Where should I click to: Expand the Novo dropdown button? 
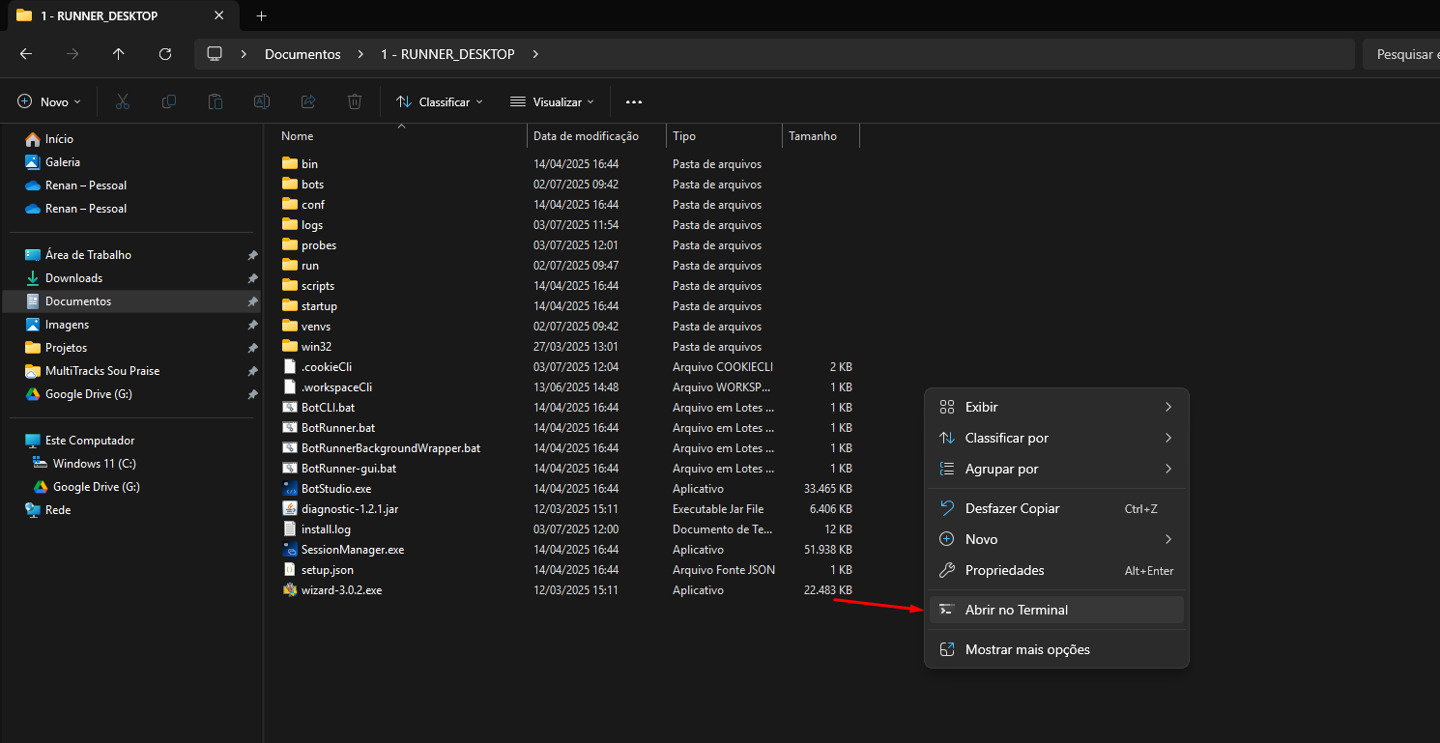(49, 101)
